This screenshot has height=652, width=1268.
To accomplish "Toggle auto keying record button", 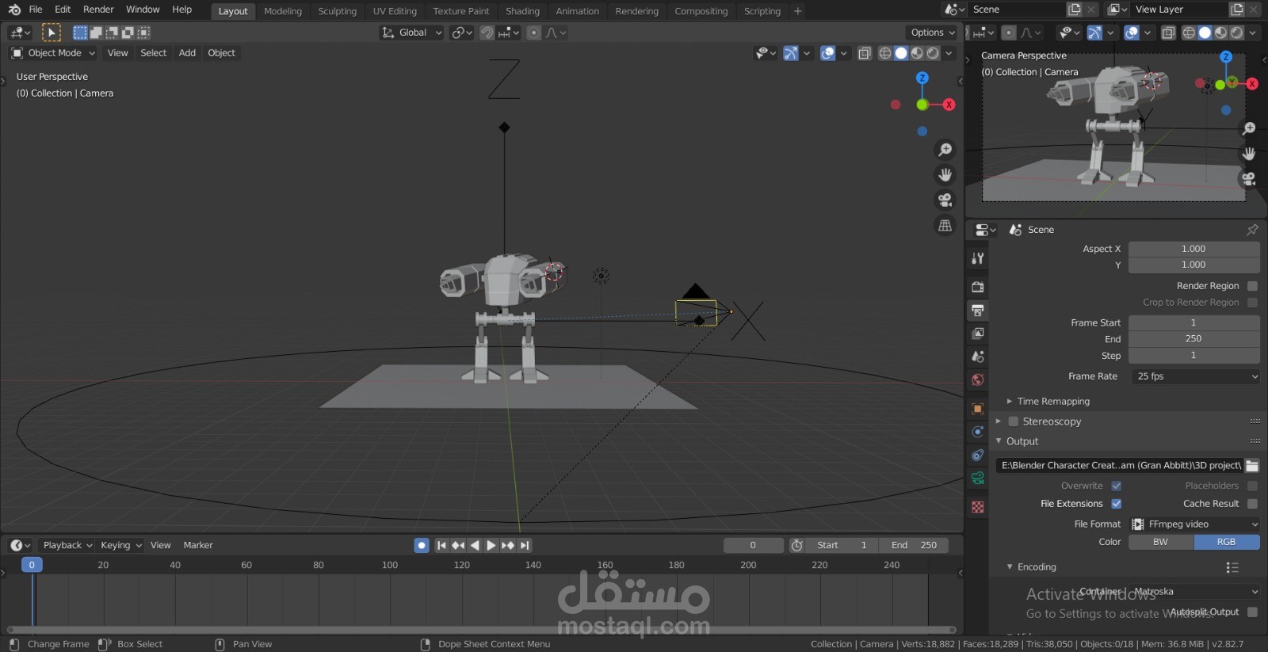I will (422, 545).
